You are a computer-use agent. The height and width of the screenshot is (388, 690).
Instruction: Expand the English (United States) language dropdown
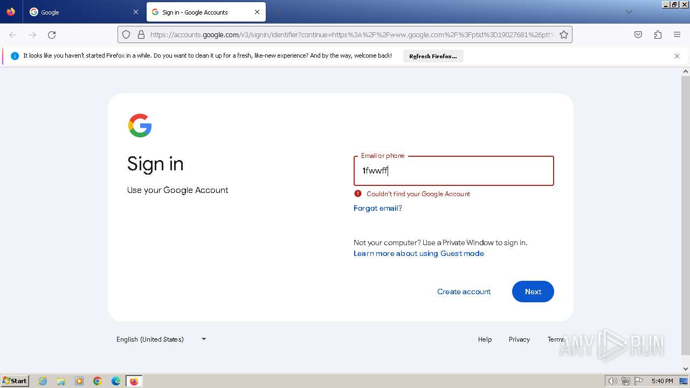pyautogui.click(x=162, y=339)
